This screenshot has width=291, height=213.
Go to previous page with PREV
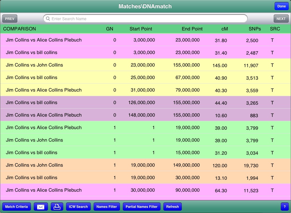(10, 18)
